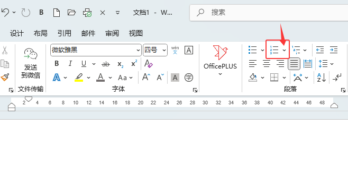Open the OfficePLUS button
348x194 pixels.
click(220, 60)
